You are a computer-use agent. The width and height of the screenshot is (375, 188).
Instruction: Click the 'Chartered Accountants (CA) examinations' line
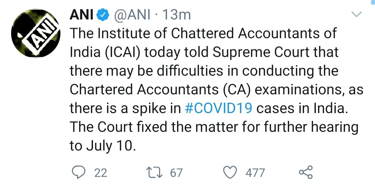(216, 90)
